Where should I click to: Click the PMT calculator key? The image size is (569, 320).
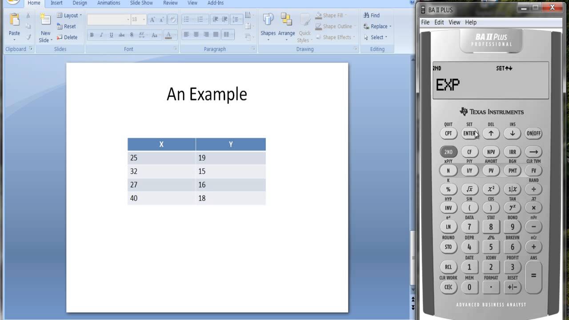[512, 171]
